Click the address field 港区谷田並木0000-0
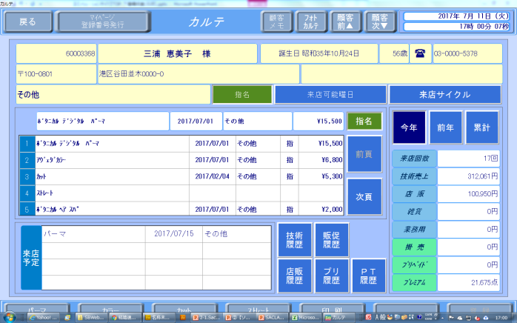This screenshot has height=323, width=517. click(x=199, y=74)
